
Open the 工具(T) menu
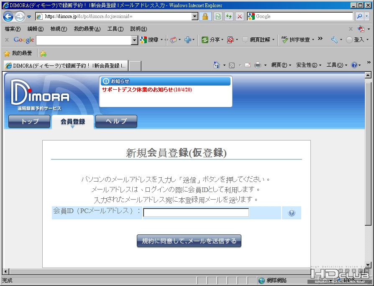(115, 29)
